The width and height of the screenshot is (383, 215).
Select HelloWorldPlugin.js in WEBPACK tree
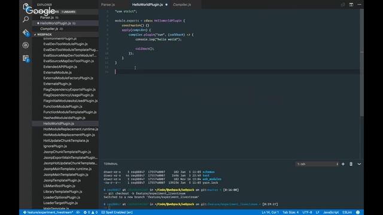point(65,124)
